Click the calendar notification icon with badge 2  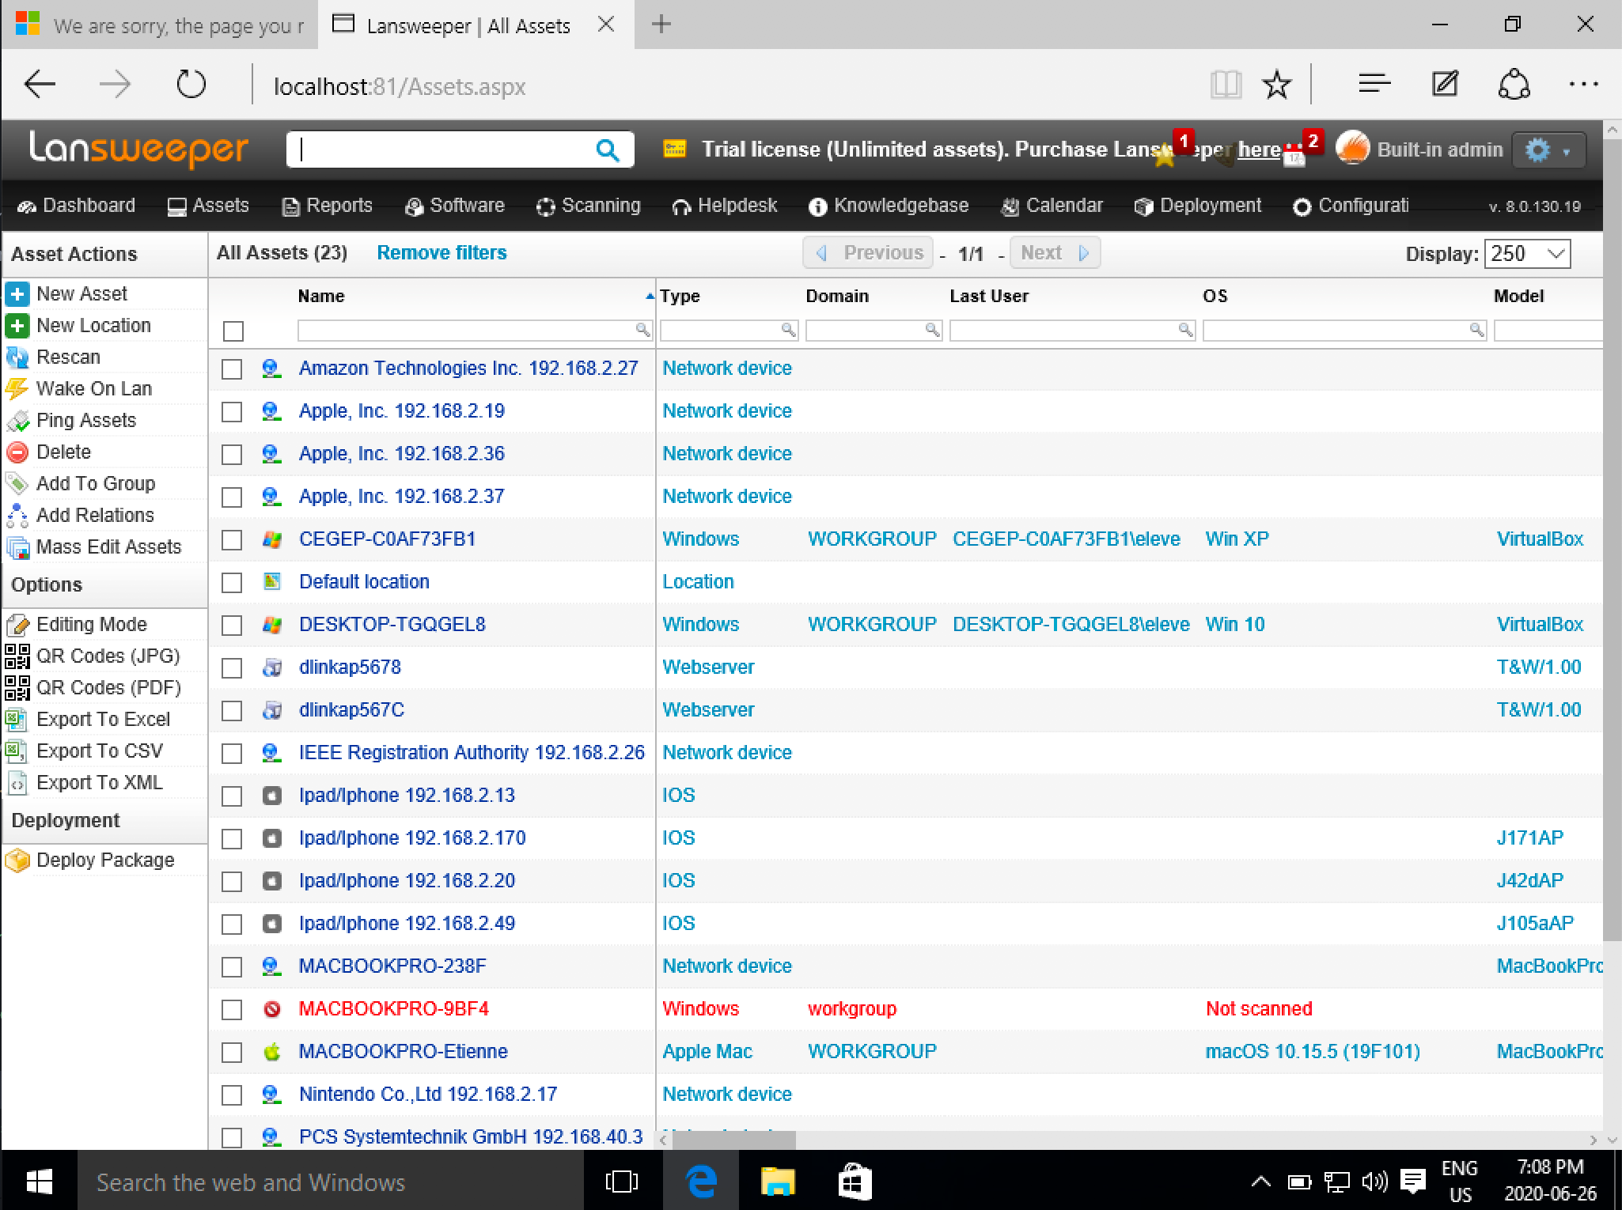point(1294,155)
